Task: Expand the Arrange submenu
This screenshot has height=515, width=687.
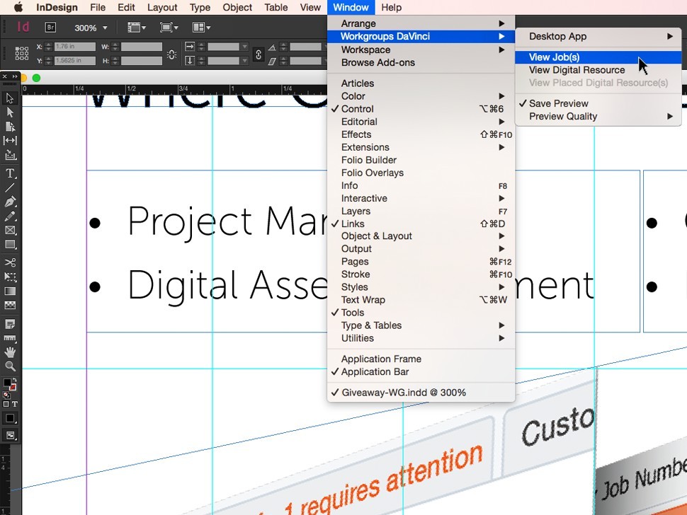Action: (x=421, y=23)
